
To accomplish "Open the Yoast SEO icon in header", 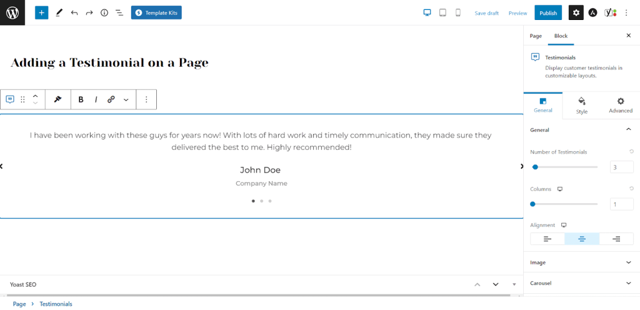I will coord(610,12).
